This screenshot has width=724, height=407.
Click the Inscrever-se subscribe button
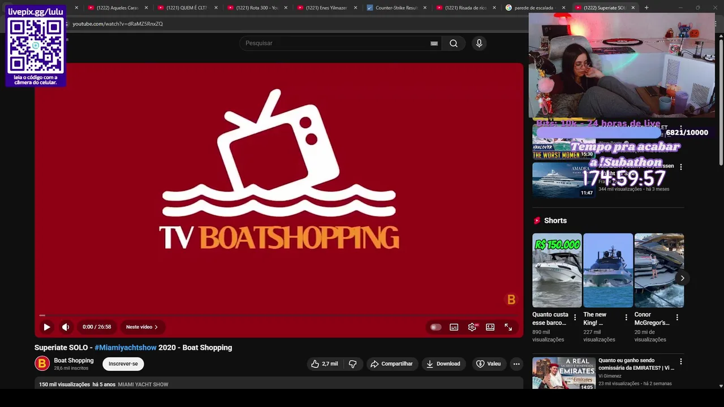click(x=123, y=364)
